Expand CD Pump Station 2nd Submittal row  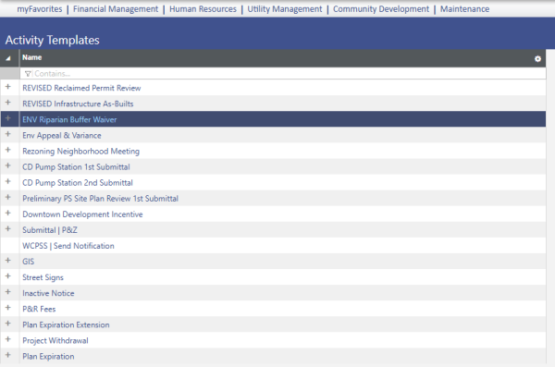8,181
